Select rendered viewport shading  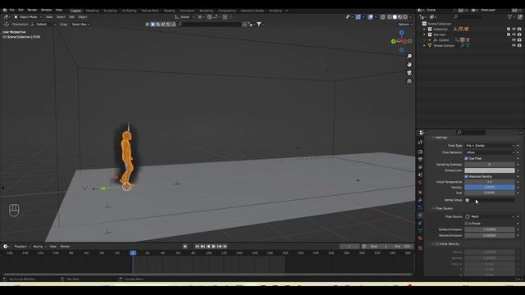405,16
